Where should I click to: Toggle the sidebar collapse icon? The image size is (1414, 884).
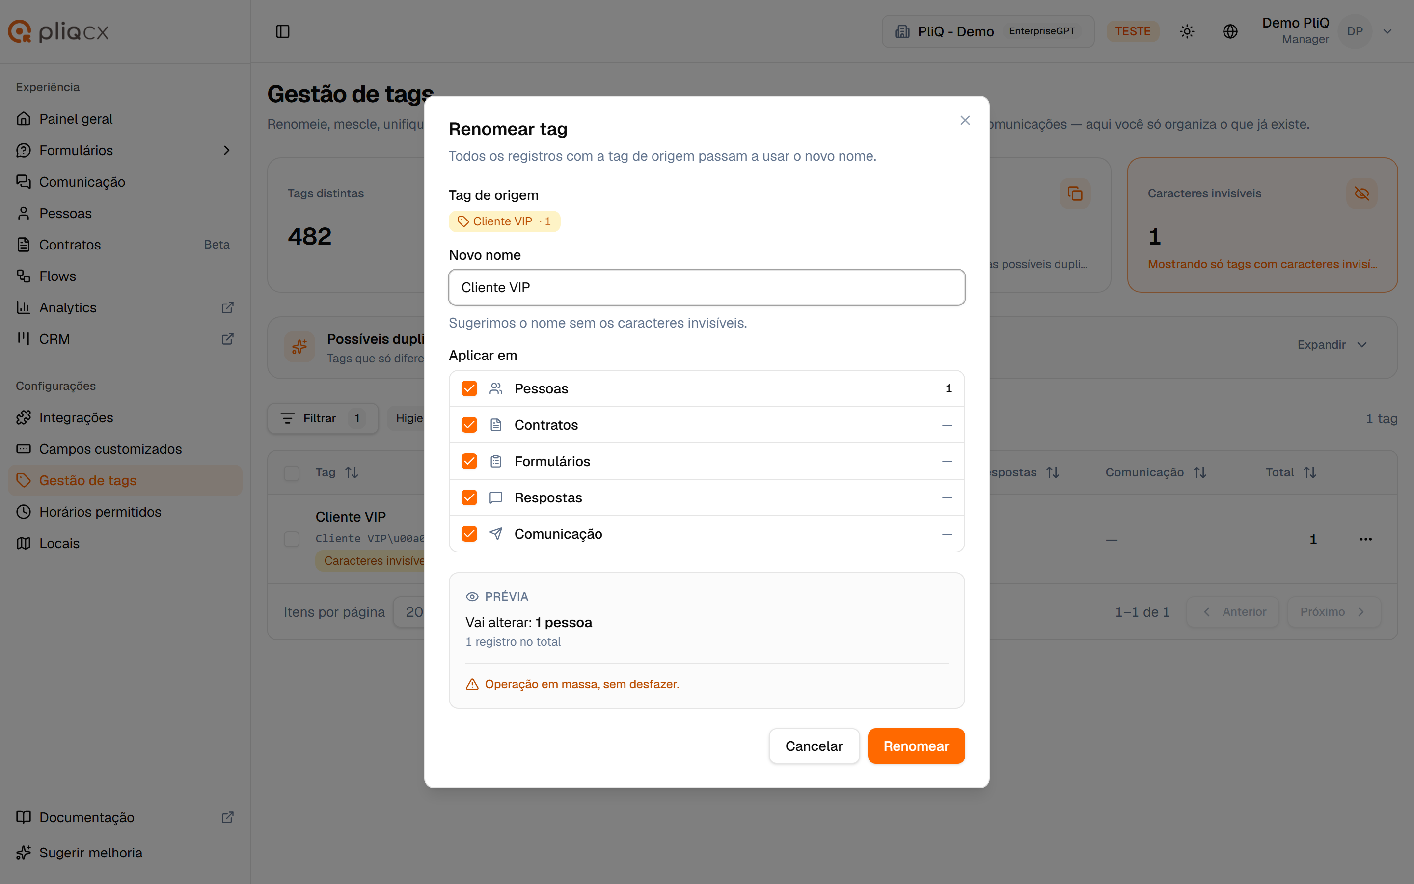pos(283,31)
